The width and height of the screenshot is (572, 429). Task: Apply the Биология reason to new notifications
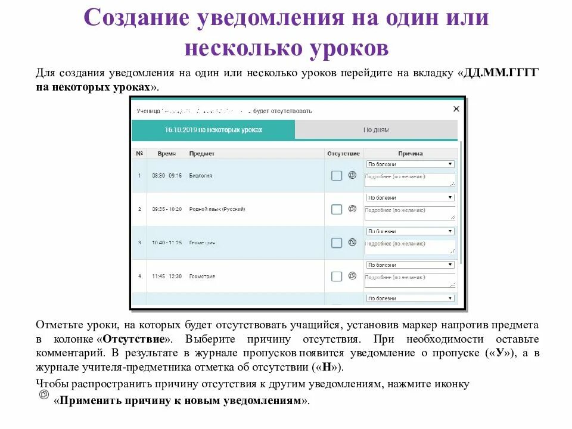[x=352, y=175]
